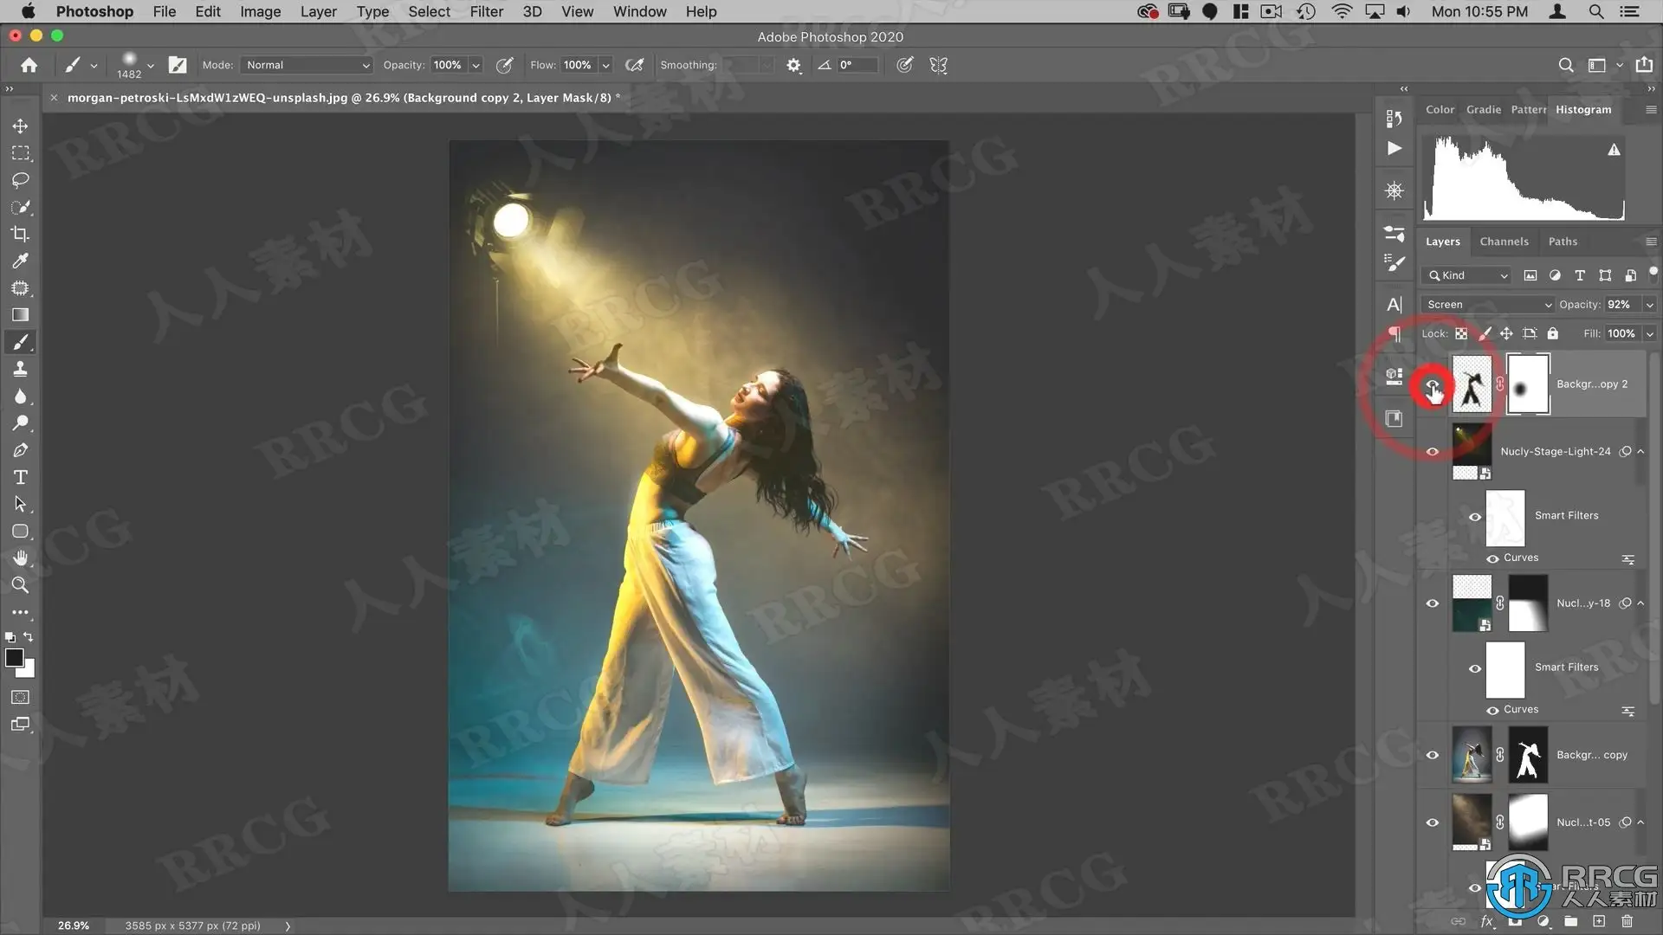Image resolution: width=1663 pixels, height=935 pixels.
Task: Open layer Opacity 92% dropdown arrow
Action: pyautogui.click(x=1649, y=305)
